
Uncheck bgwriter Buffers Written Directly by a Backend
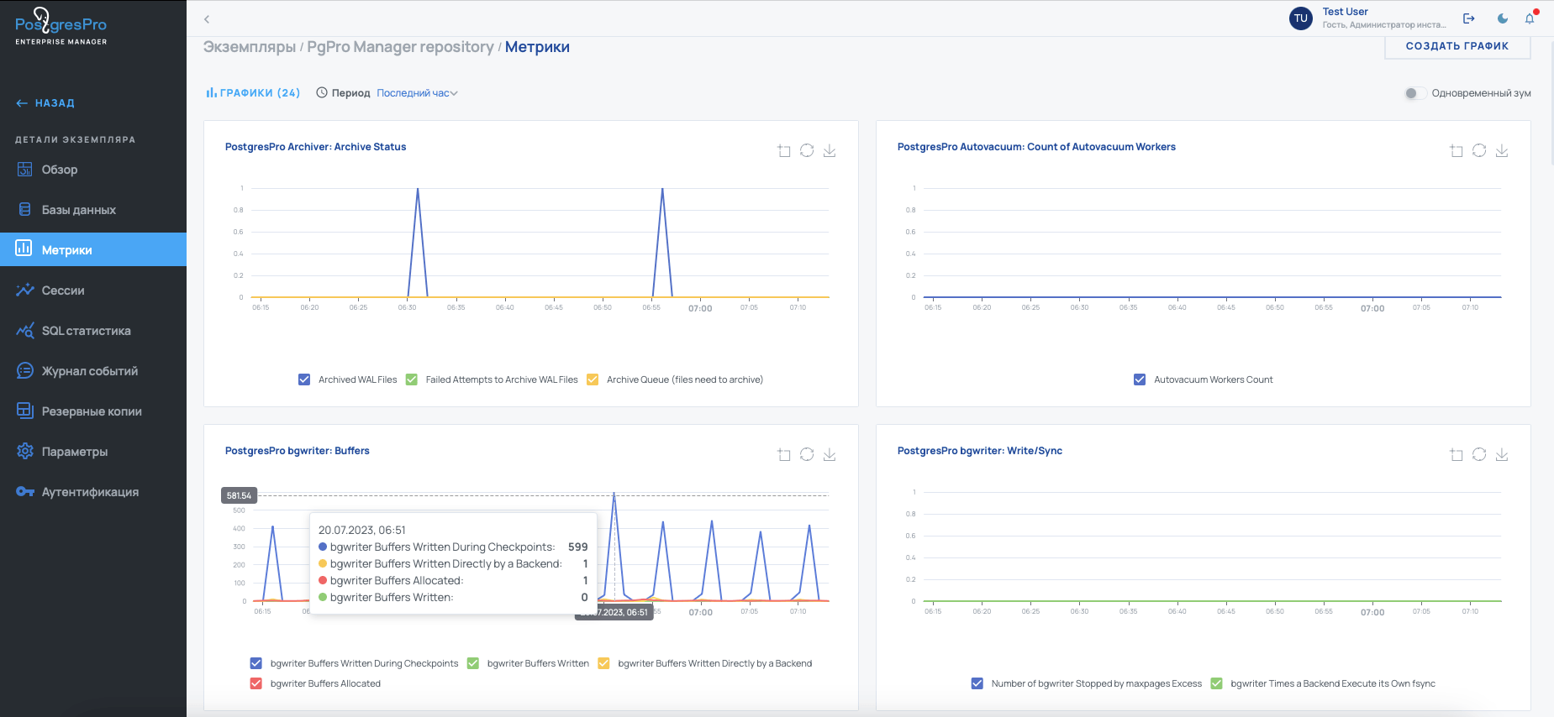[x=603, y=663]
